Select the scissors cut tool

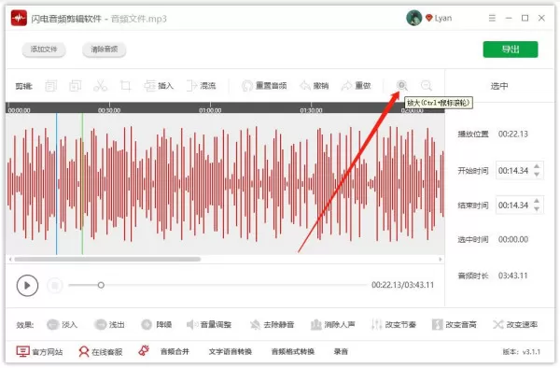101,86
